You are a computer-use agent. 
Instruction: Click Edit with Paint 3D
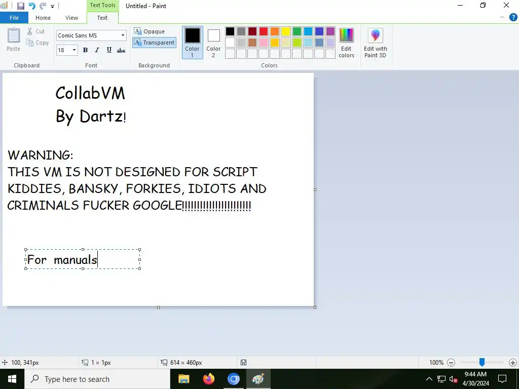376,43
